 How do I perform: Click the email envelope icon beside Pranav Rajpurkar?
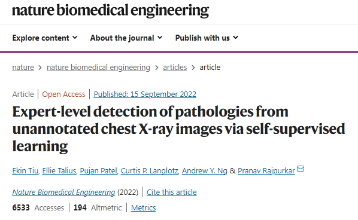tap(301, 169)
